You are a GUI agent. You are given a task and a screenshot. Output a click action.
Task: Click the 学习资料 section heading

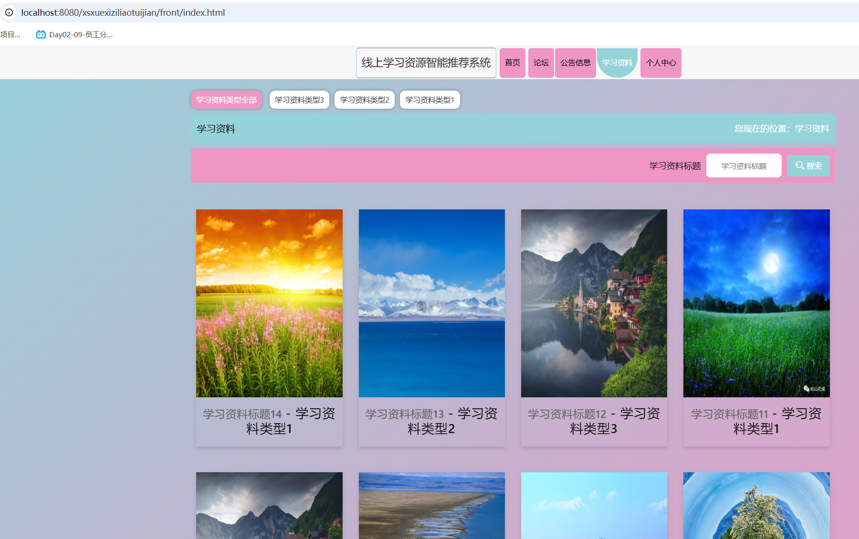tap(216, 129)
